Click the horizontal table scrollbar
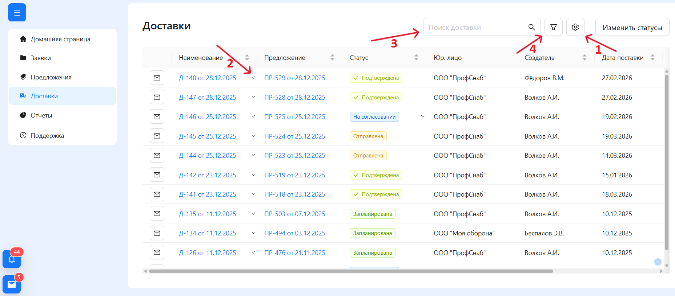 (x=351, y=271)
